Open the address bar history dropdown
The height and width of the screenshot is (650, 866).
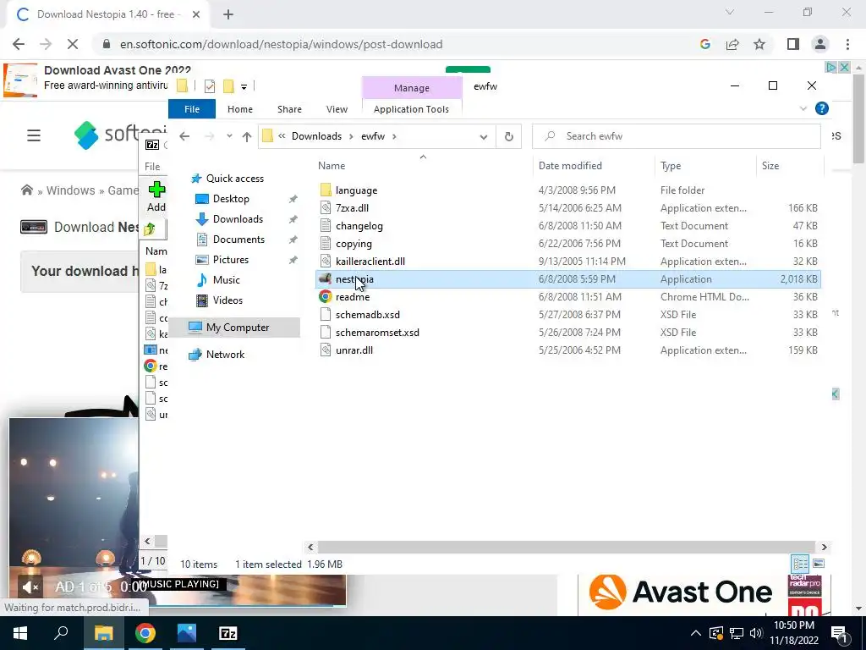click(483, 136)
